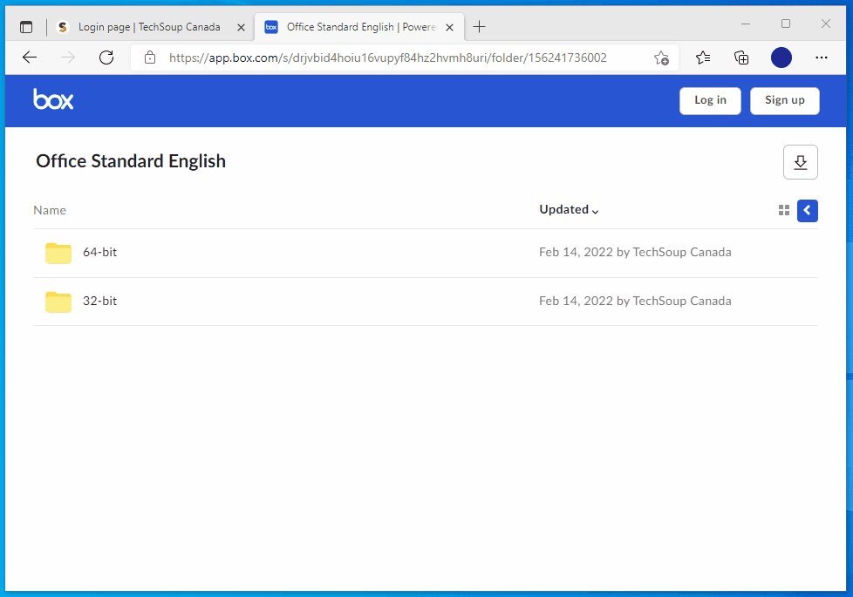853x597 pixels.
Task: Open Edge Collections
Action: click(x=740, y=58)
